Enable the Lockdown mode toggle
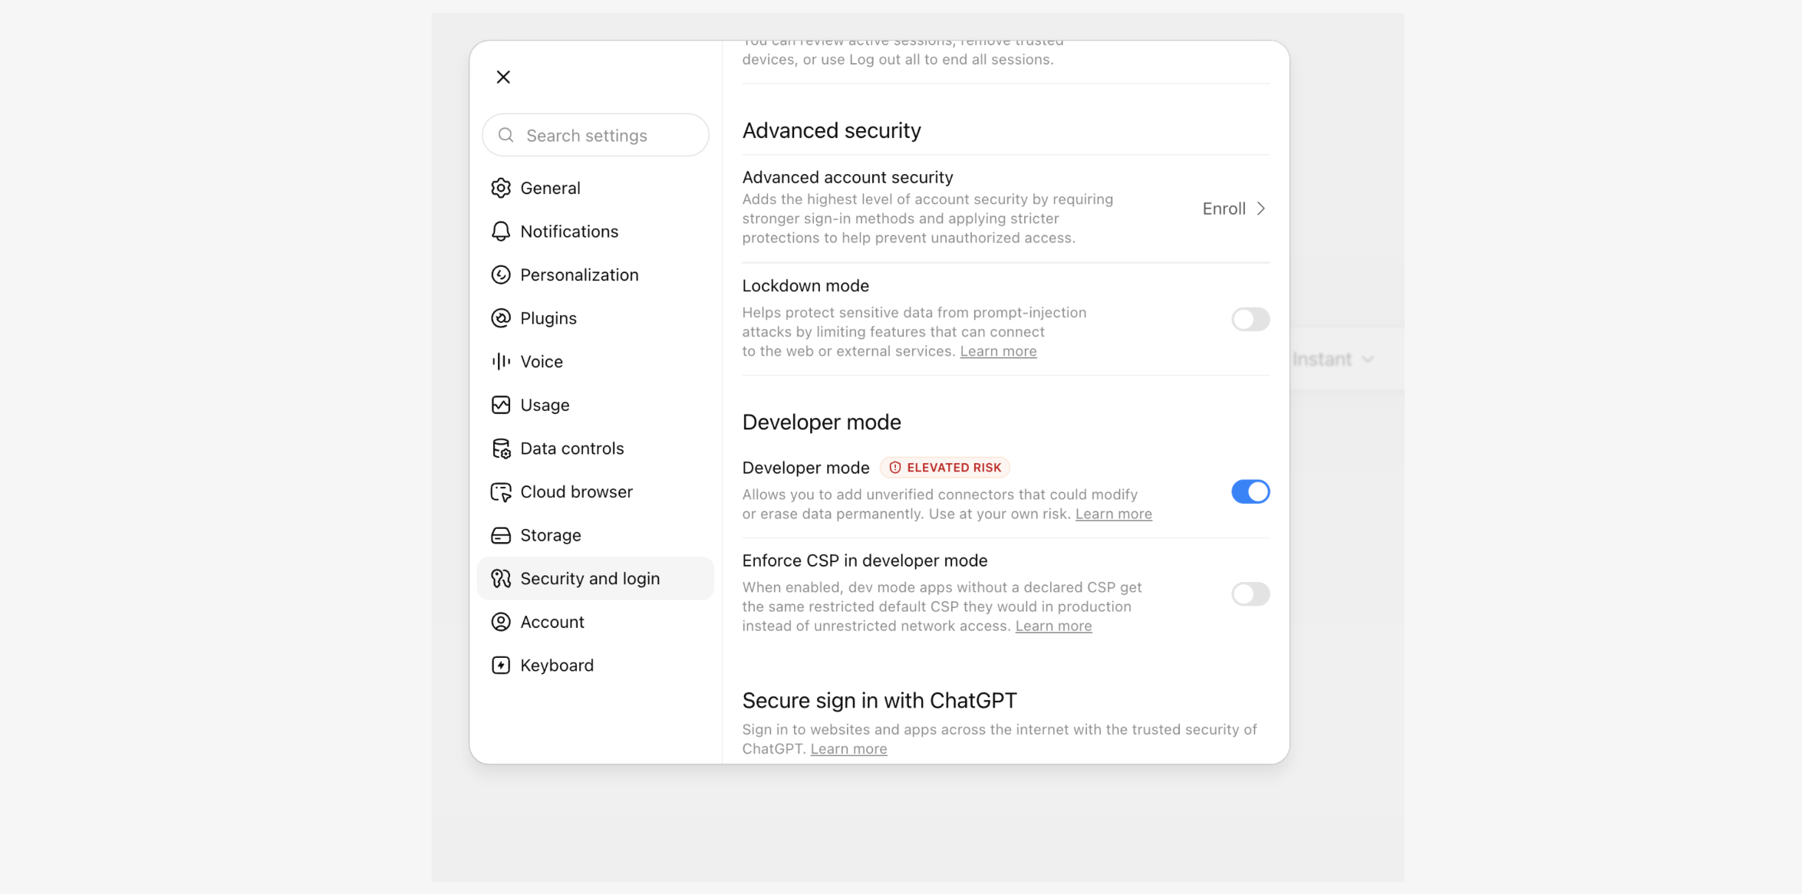The width and height of the screenshot is (1802, 894). [x=1250, y=319]
